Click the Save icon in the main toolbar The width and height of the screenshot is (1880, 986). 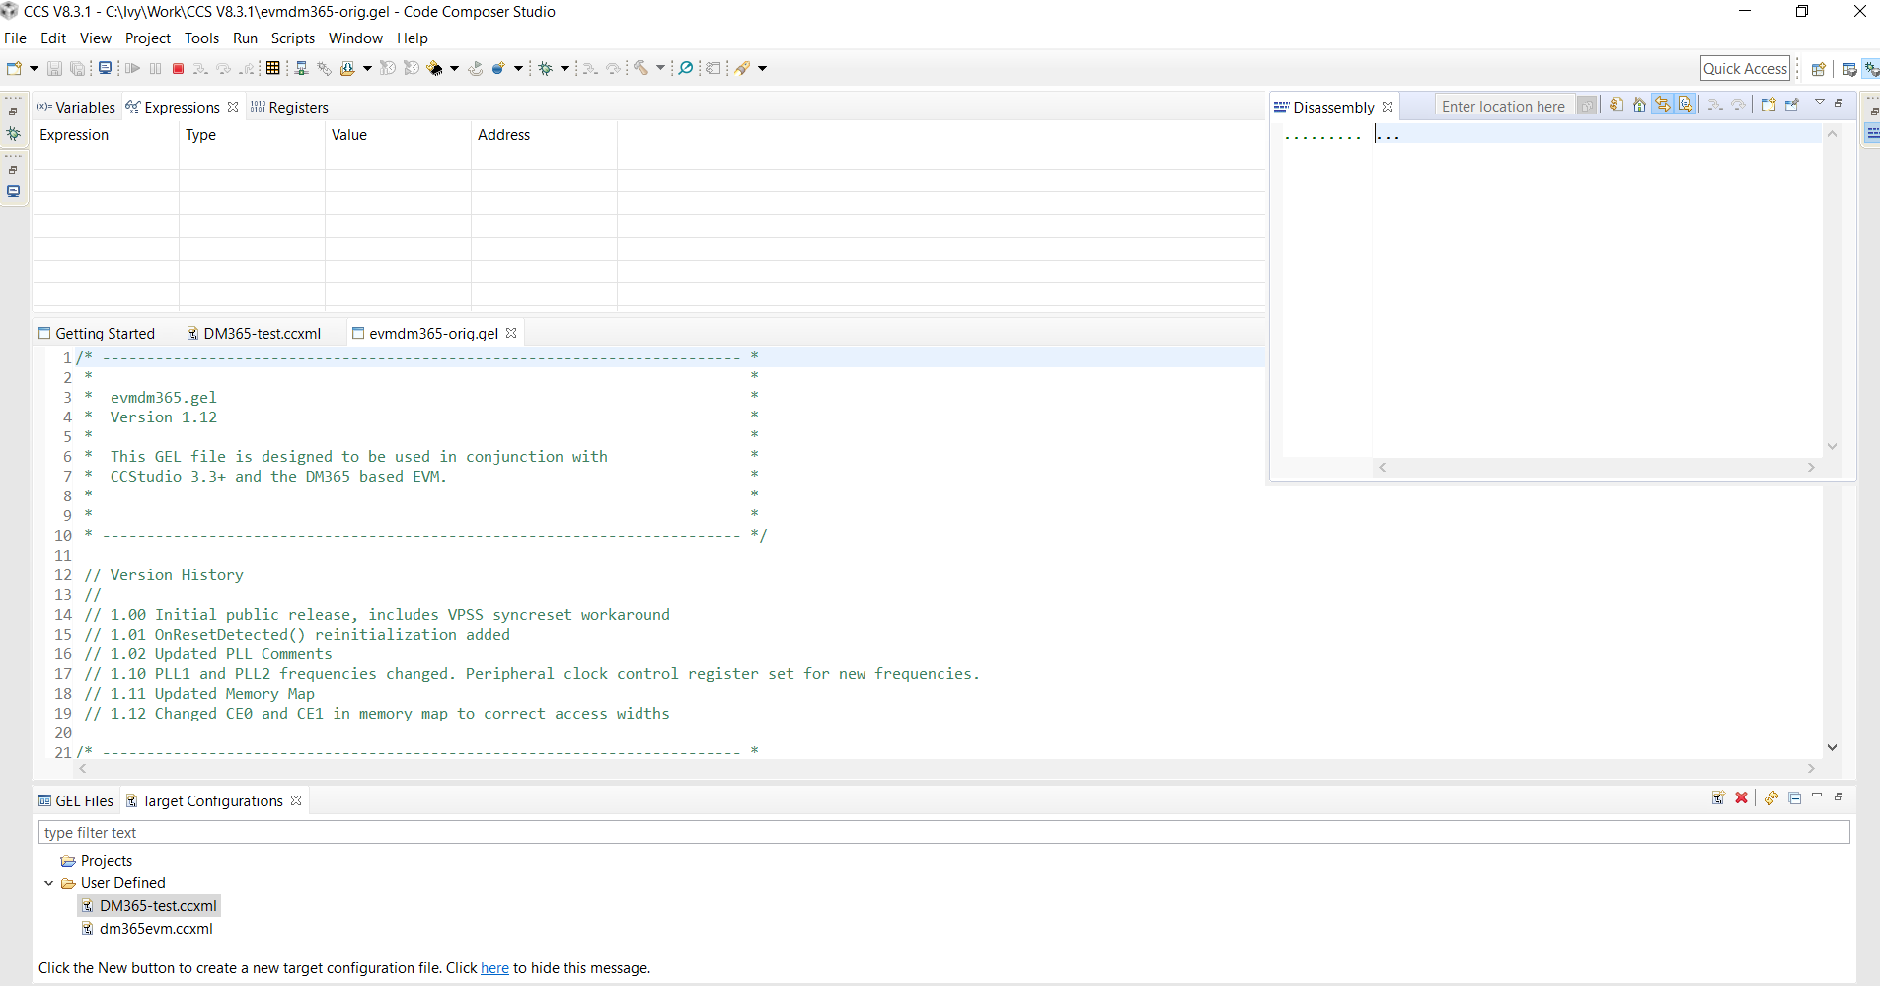click(x=54, y=68)
